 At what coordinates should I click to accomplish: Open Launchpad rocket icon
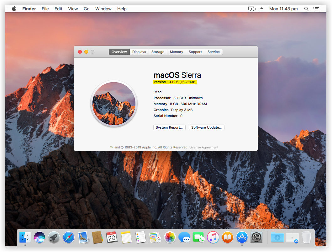[x=54, y=237]
